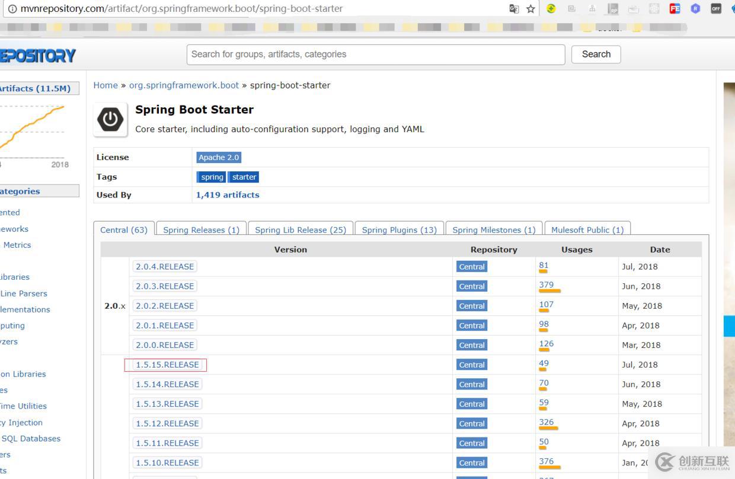Open org.springframework.boot breadcrumb link
Image resolution: width=735 pixels, height=479 pixels.
(184, 85)
